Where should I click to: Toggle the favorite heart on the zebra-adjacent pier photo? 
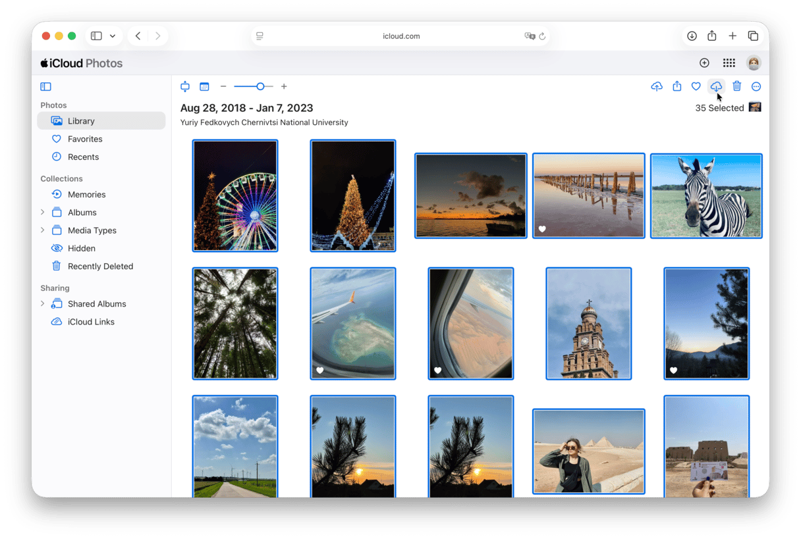pos(543,229)
